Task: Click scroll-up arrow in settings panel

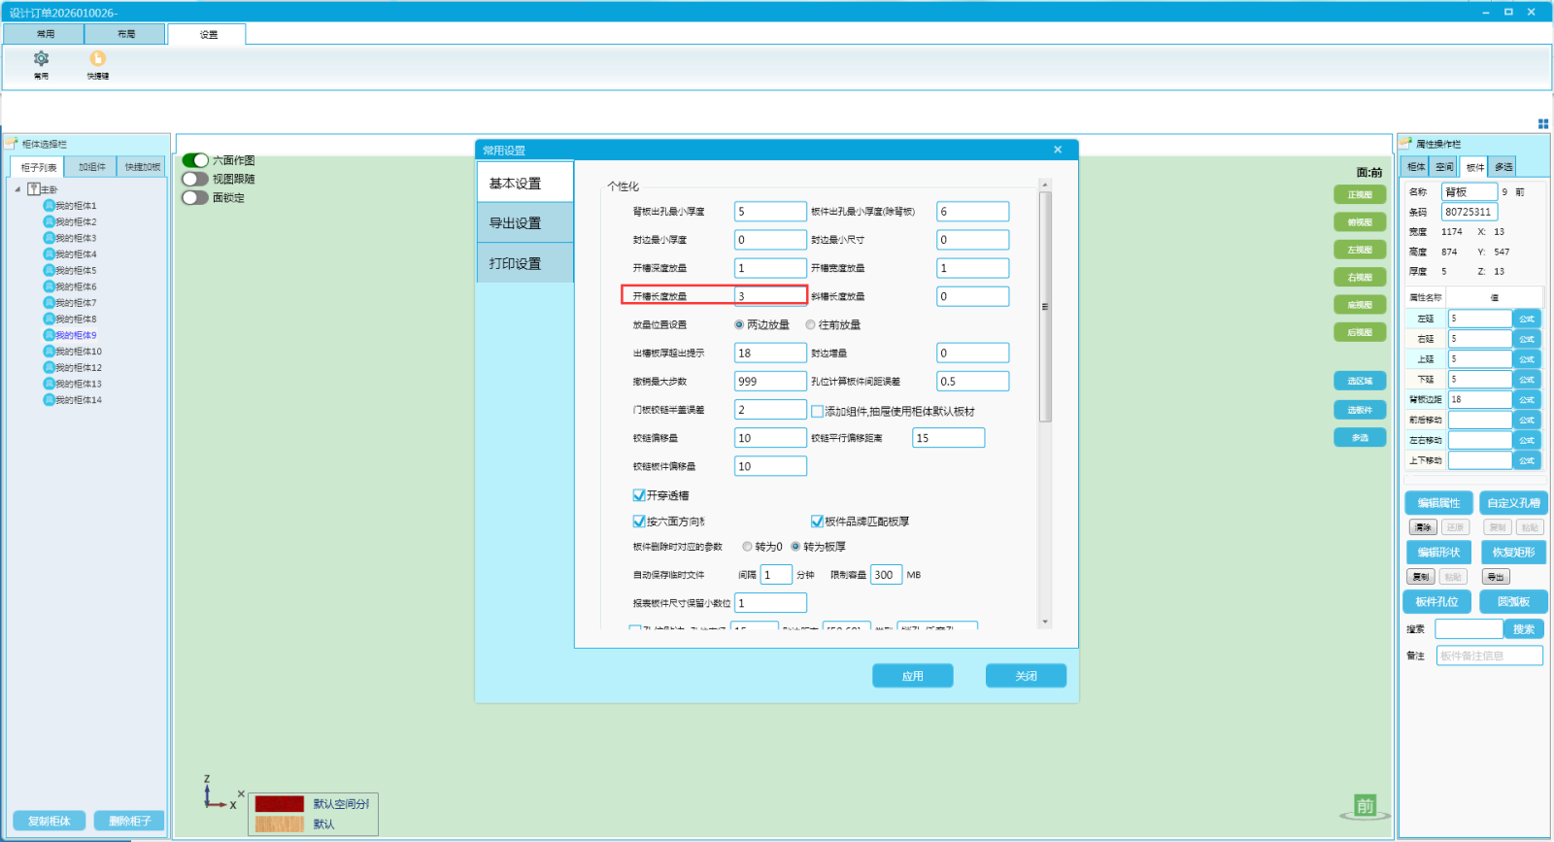Action: point(1045,185)
